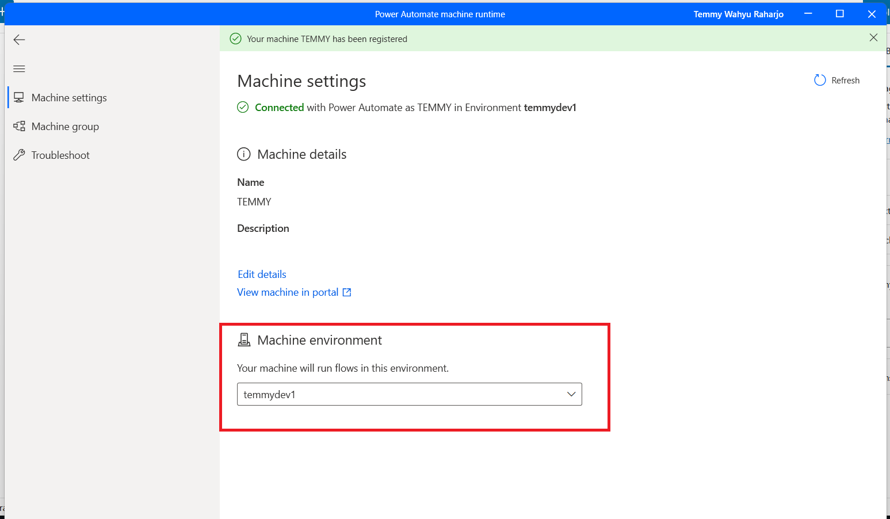Open the Edit details link
The image size is (890, 519).
(x=262, y=274)
